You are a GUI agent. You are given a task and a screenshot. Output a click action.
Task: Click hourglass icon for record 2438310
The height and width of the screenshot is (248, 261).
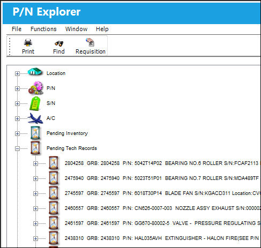(x=54, y=238)
